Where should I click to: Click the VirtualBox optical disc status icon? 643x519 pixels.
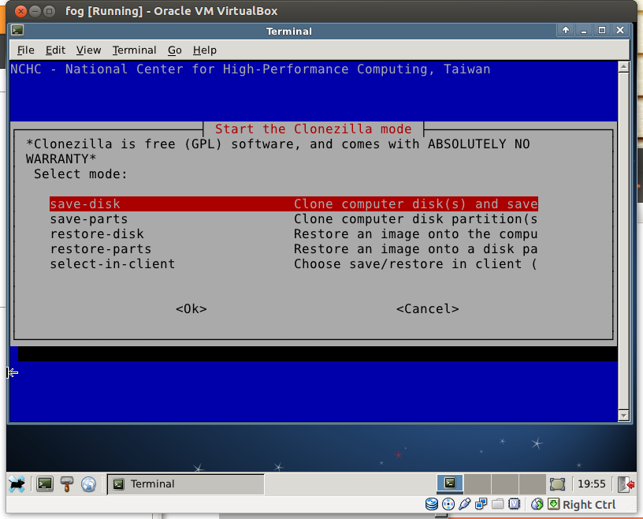click(448, 504)
